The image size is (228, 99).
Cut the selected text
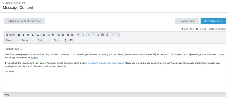89,35
